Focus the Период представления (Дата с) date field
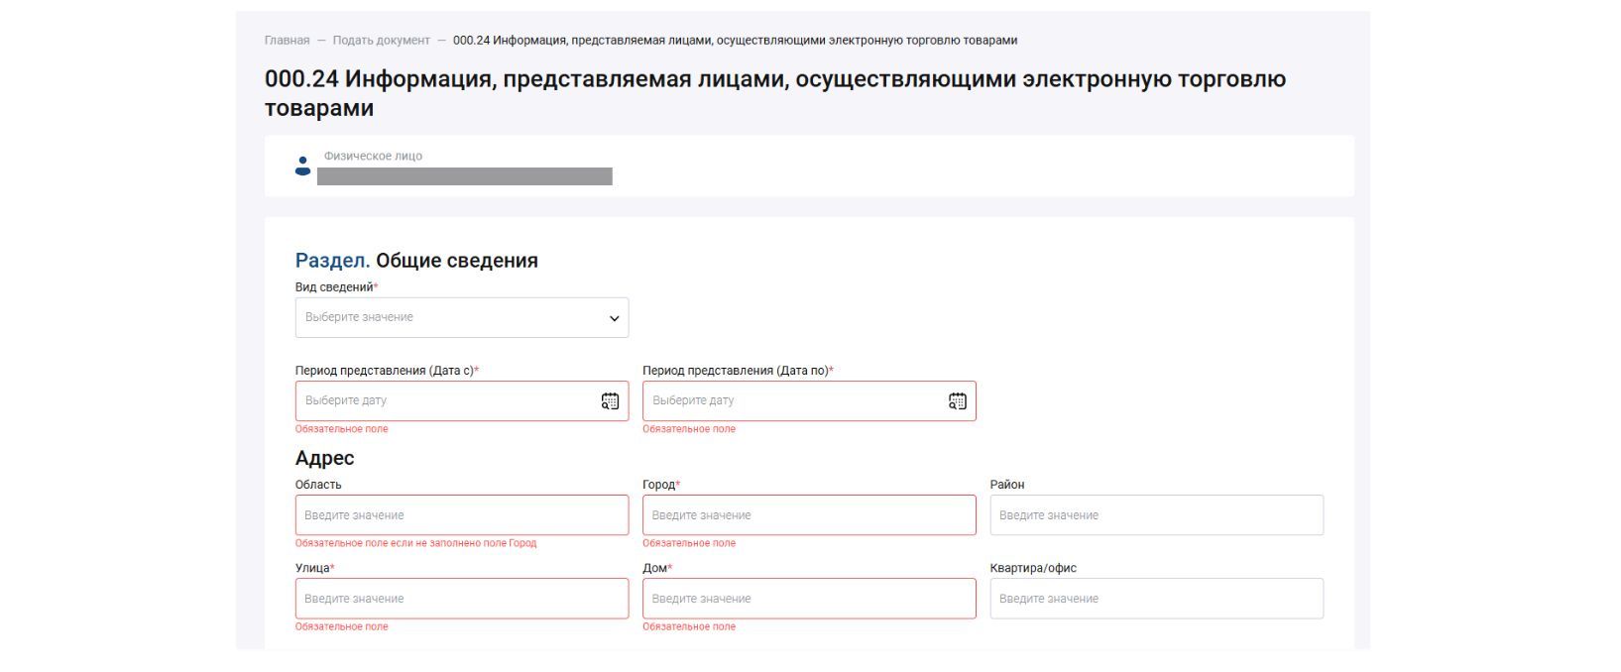1621x672 pixels. (462, 401)
